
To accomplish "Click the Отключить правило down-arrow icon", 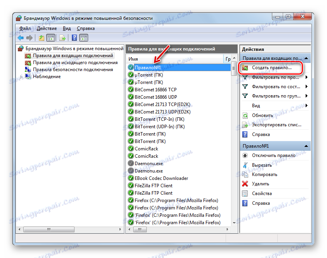I will 245,155.
